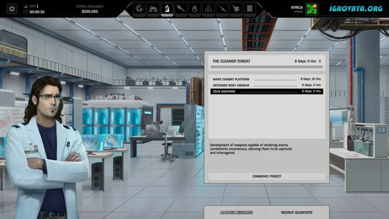
Task: Select the research microscope icon
Action: point(167,8)
